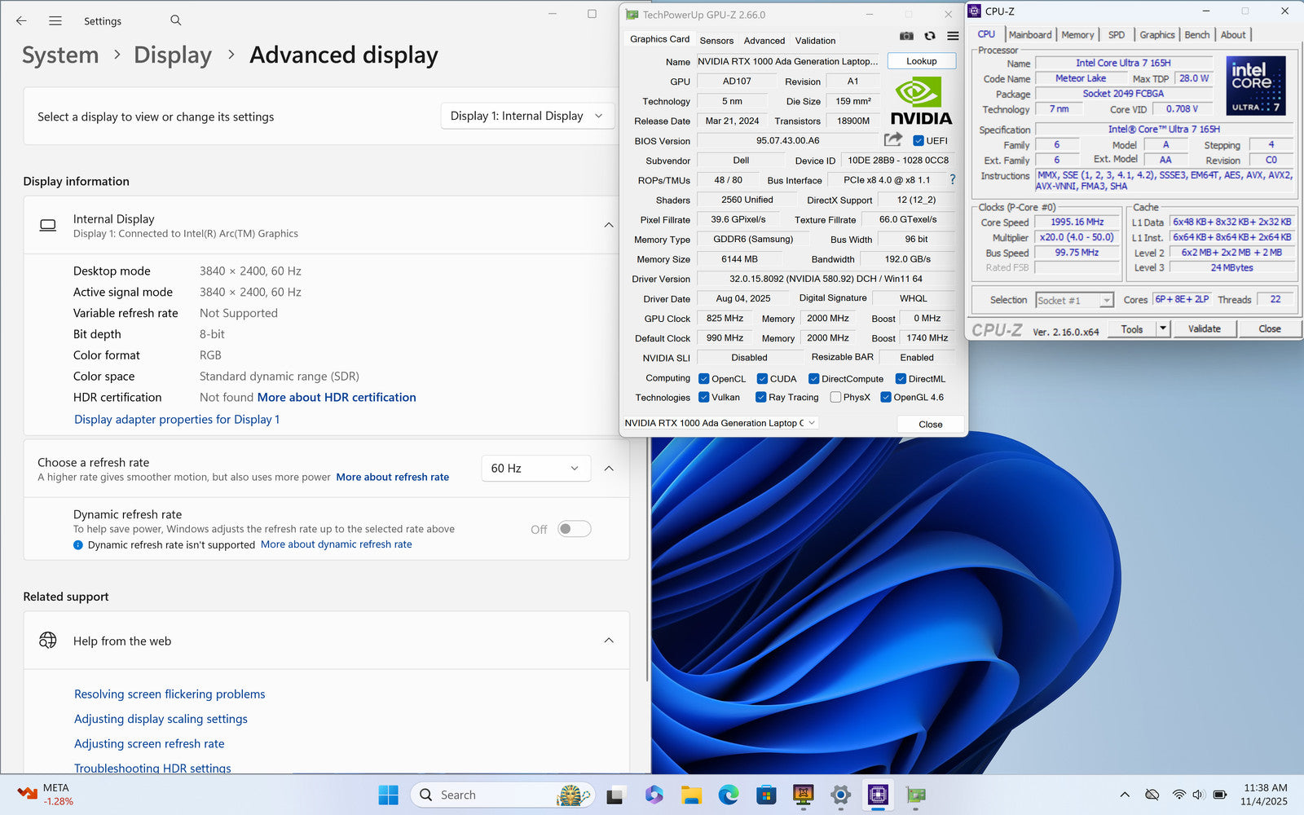Click the Lookup button in GPU-Z
The height and width of the screenshot is (815, 1304).
coord(921,61)
